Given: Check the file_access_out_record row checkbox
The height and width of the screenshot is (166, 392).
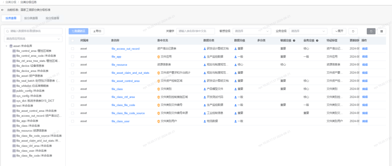Looking at the screenshot, I should (x=72, y=49).
